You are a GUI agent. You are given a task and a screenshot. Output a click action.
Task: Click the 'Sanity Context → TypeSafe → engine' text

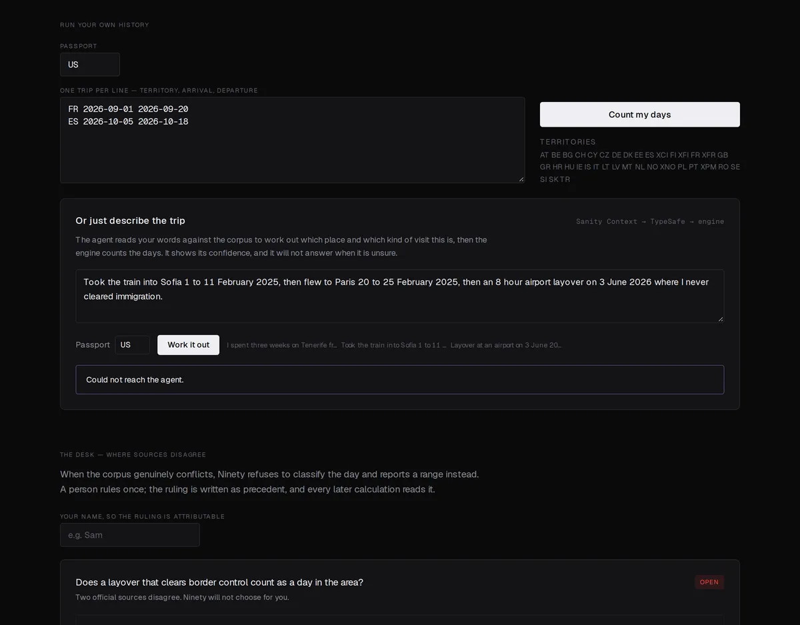tap(650, 221)
